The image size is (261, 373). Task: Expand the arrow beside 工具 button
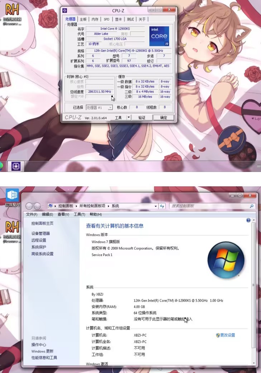pos(128,117)
